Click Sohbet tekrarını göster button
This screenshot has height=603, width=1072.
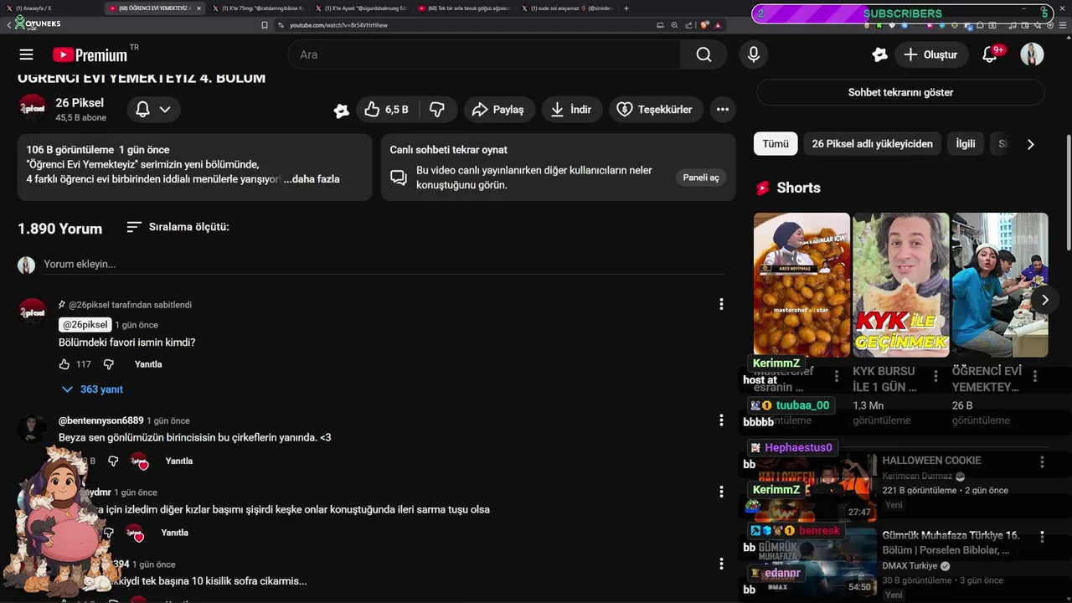click(x=900, y=92)
